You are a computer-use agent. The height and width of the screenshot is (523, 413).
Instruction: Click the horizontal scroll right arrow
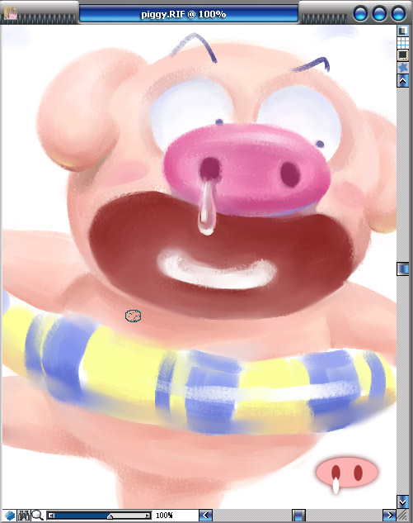pos(389,516)
